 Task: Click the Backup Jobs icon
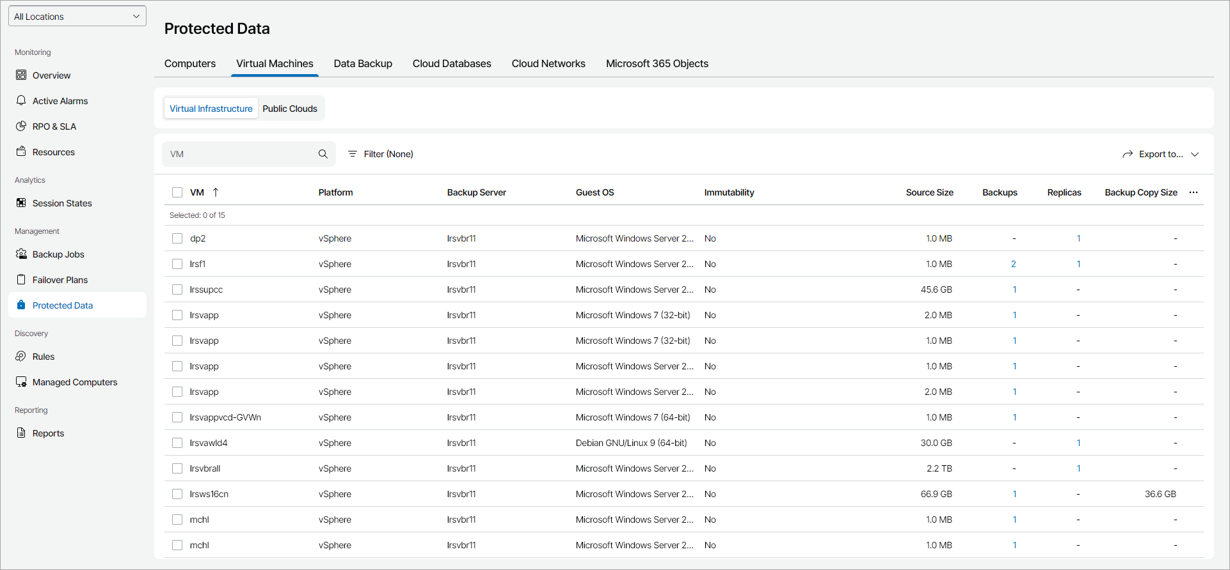coord(21,254)
